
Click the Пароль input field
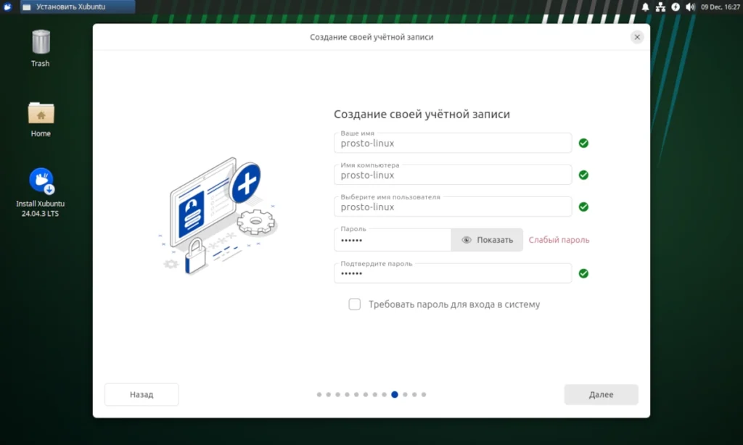tap(393, 240)
